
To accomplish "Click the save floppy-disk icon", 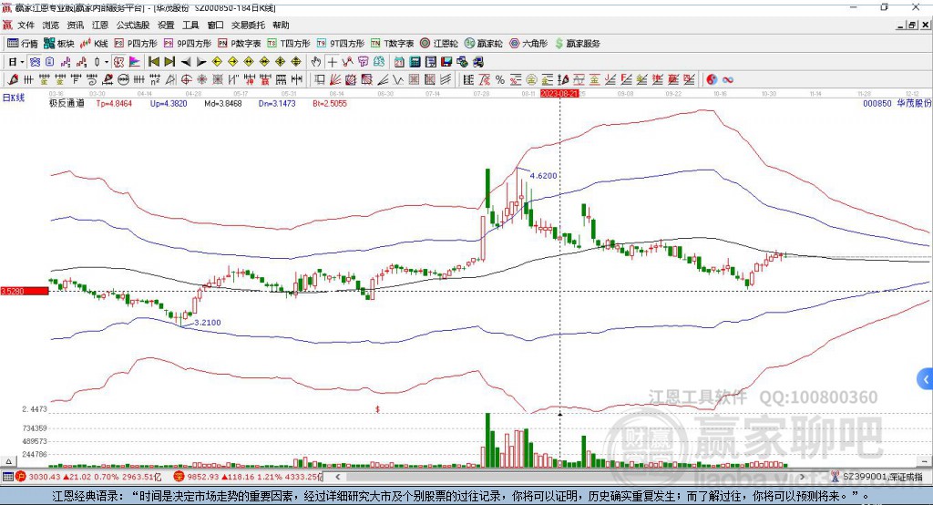I will (x=446, y=62).
